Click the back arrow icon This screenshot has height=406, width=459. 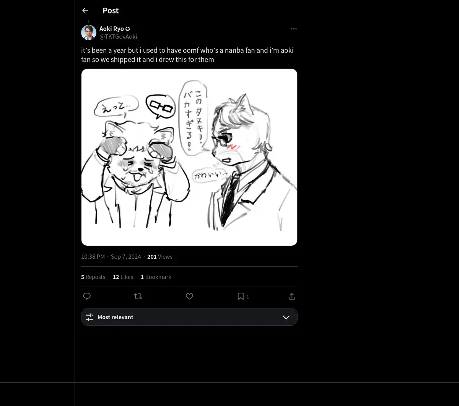click(85, 11)
